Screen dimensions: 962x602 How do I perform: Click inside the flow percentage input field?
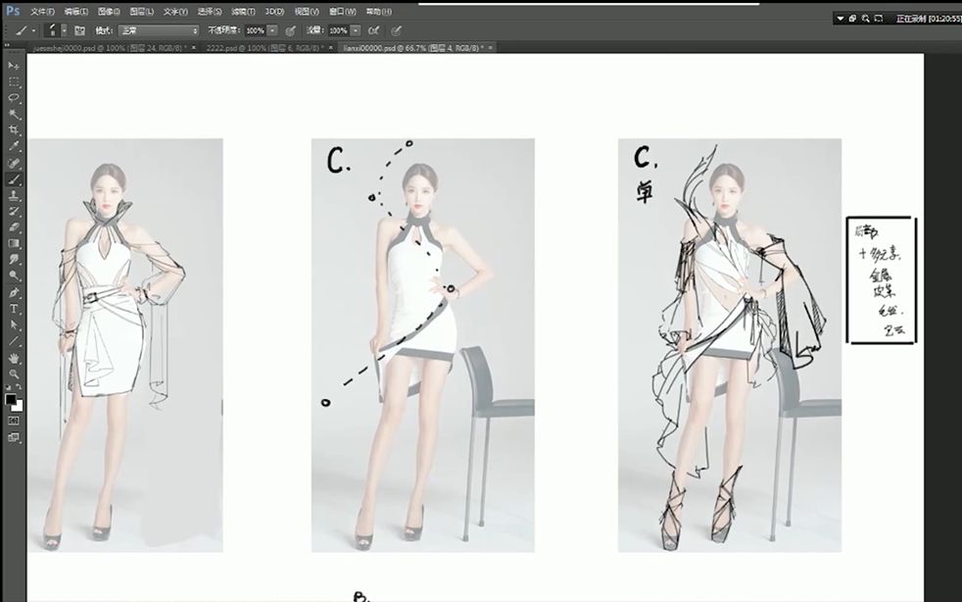(x=340, y=30)
